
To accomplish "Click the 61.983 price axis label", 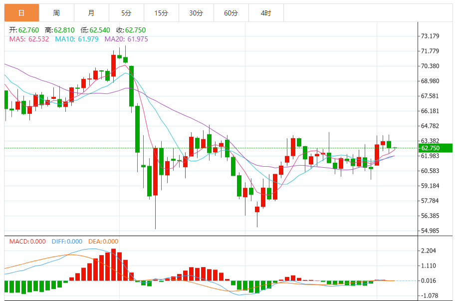I will click(x=430, y=156).
